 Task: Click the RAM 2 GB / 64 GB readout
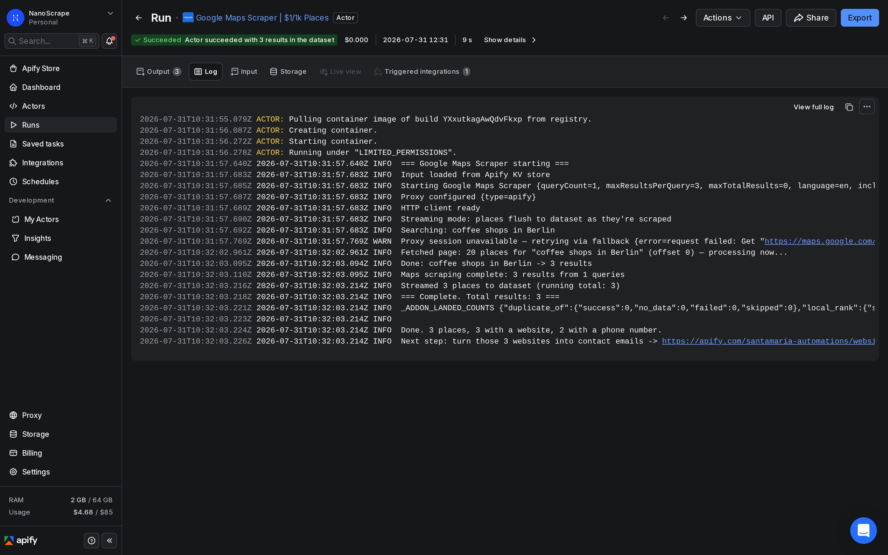60,500
